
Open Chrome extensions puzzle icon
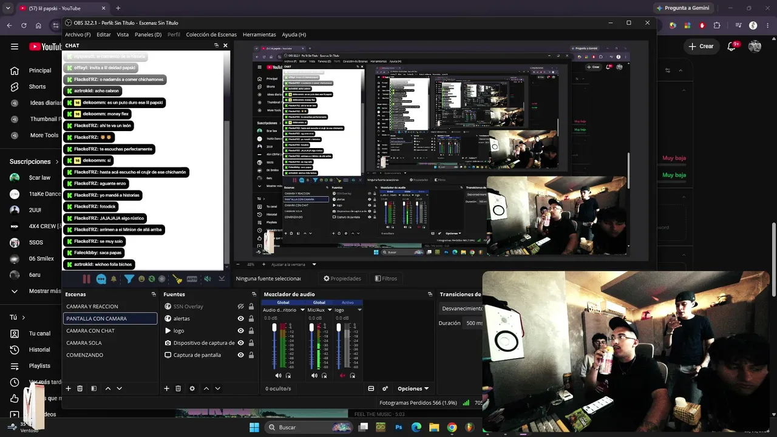click(717, 25)
